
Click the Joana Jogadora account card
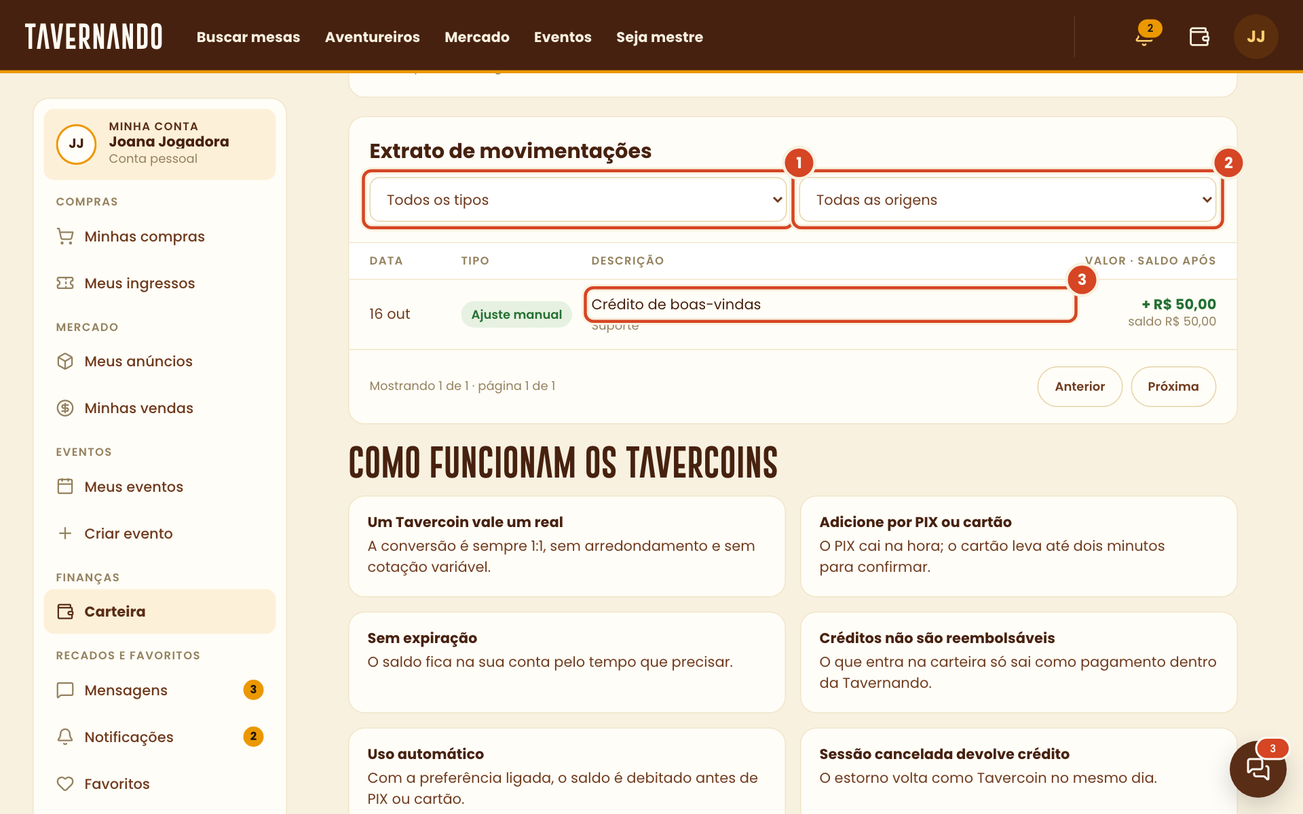pyautogui.click(x=160, y=144)
